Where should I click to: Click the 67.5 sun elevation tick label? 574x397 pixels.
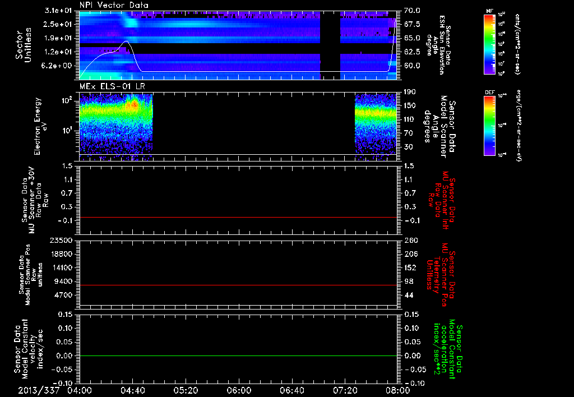[x=412, y=24]
